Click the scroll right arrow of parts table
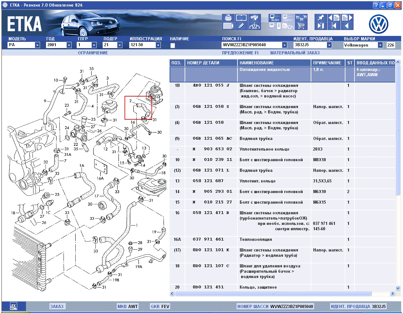The image size is (403, 313). pos(392,294)
